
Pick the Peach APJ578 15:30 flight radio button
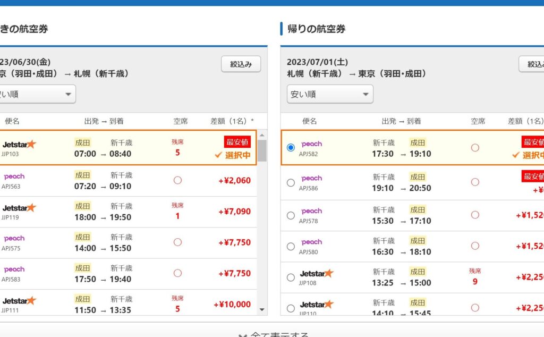click(291, 215)
